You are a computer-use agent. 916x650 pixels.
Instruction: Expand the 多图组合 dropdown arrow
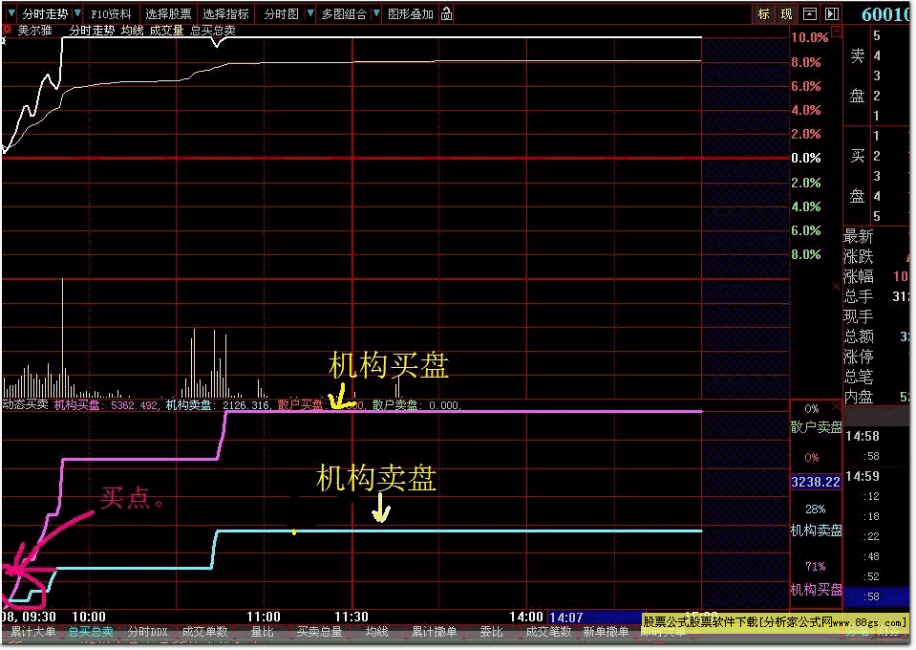click(x=376, y=12)
